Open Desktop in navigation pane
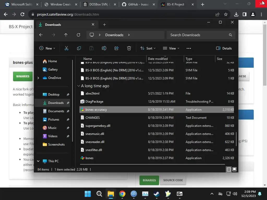 (54, 95)
